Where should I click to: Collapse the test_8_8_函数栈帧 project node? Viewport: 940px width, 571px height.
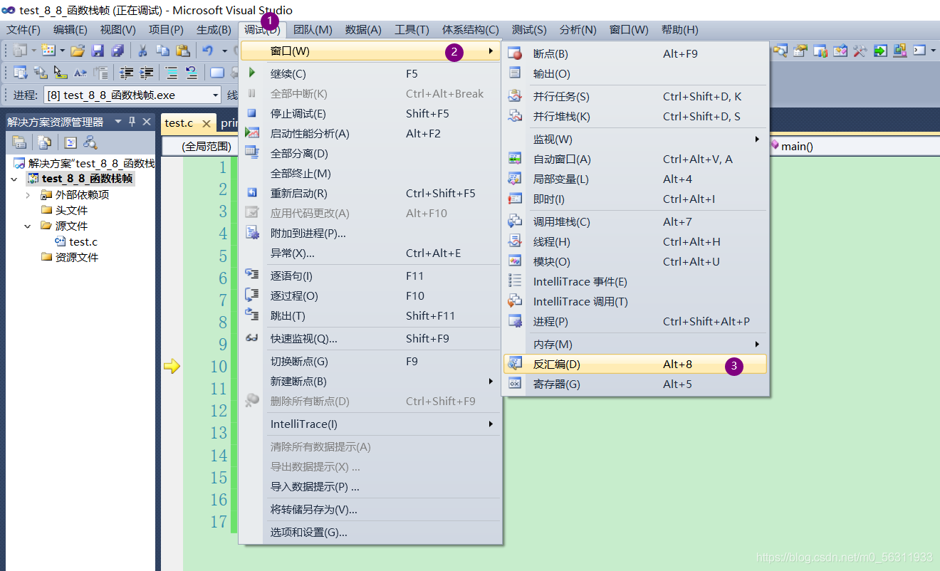tap(14, 179)
